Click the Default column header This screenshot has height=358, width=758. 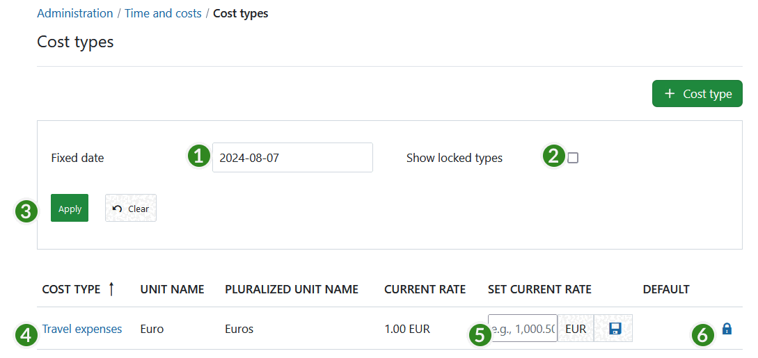pyautogui.click(x=665, y=289)
